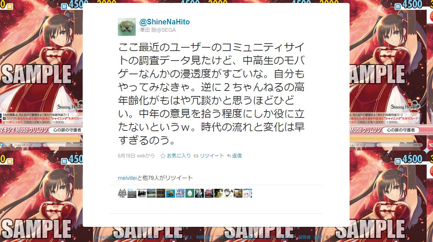
Task: Open the white egg default avatar
Action: (190, 193)
